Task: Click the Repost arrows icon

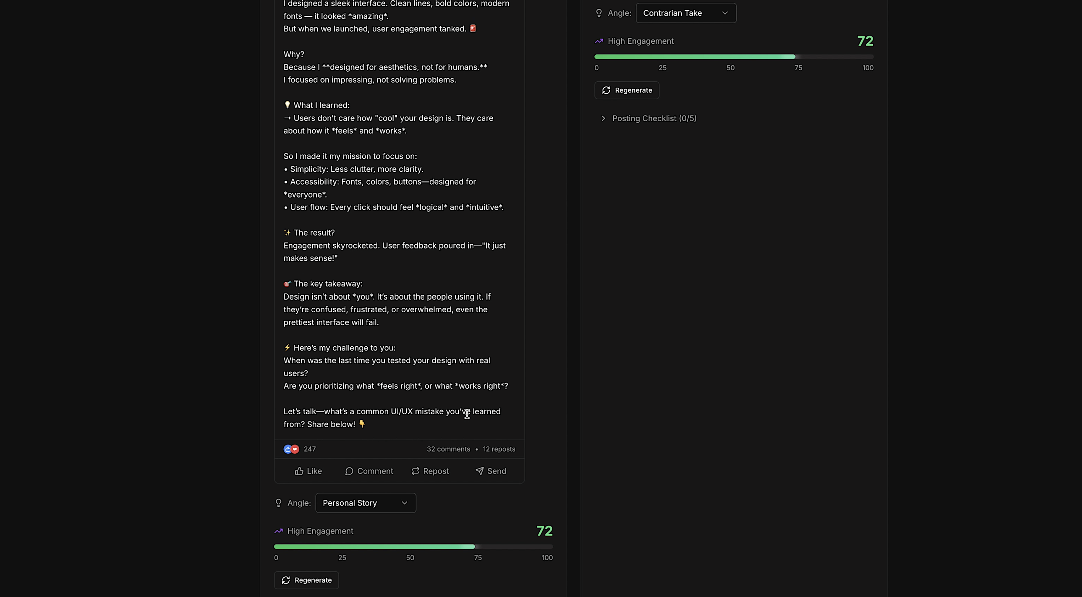Action: [x=415, y=471]
